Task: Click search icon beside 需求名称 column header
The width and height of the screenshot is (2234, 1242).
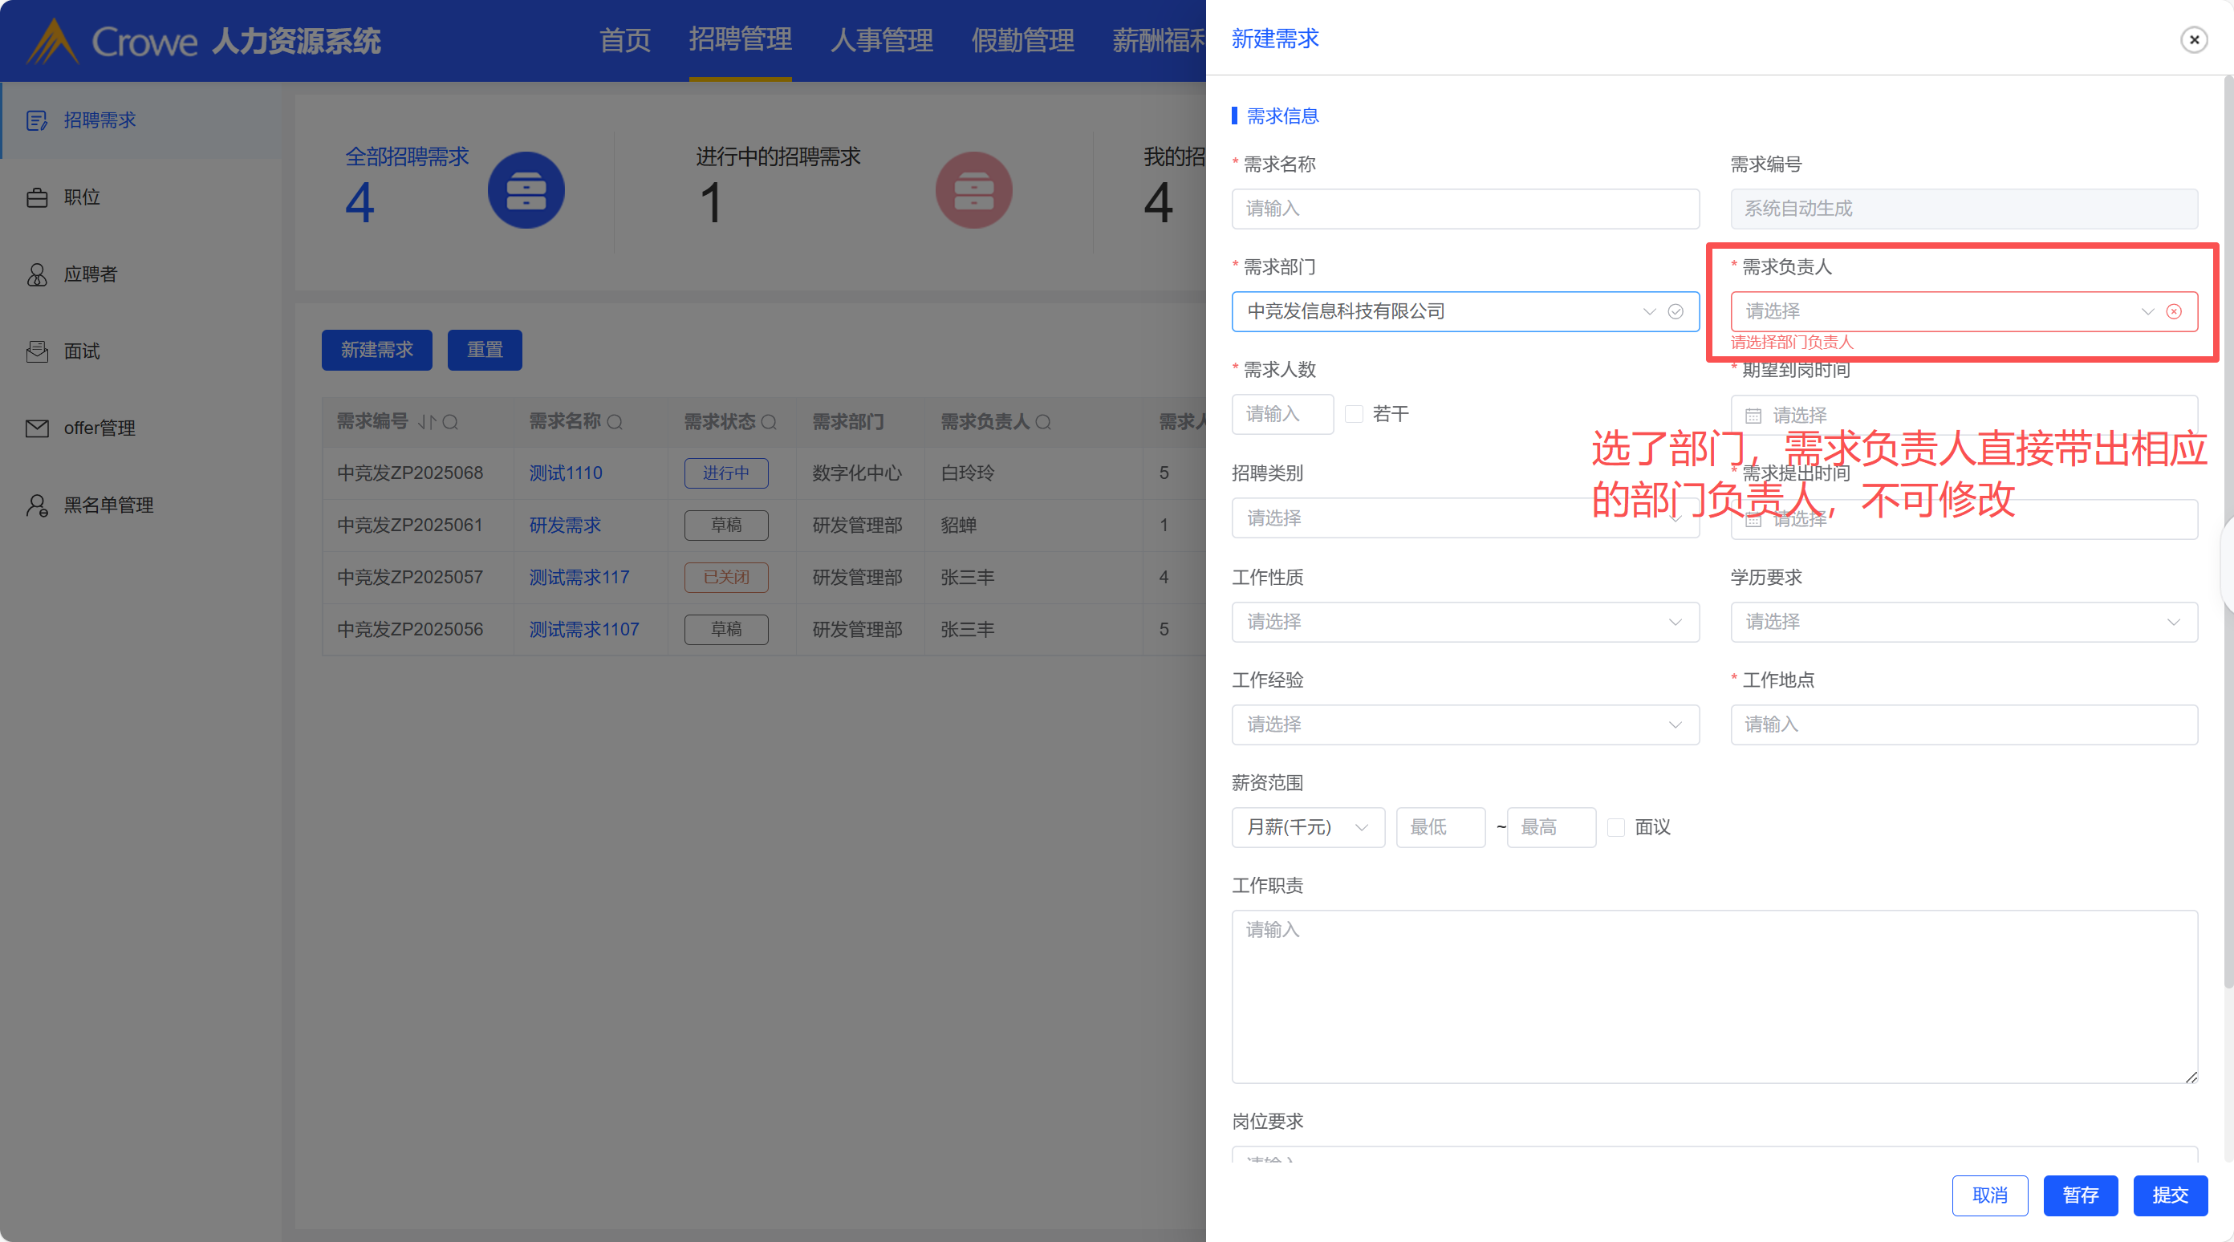Action: click(615, 422)
